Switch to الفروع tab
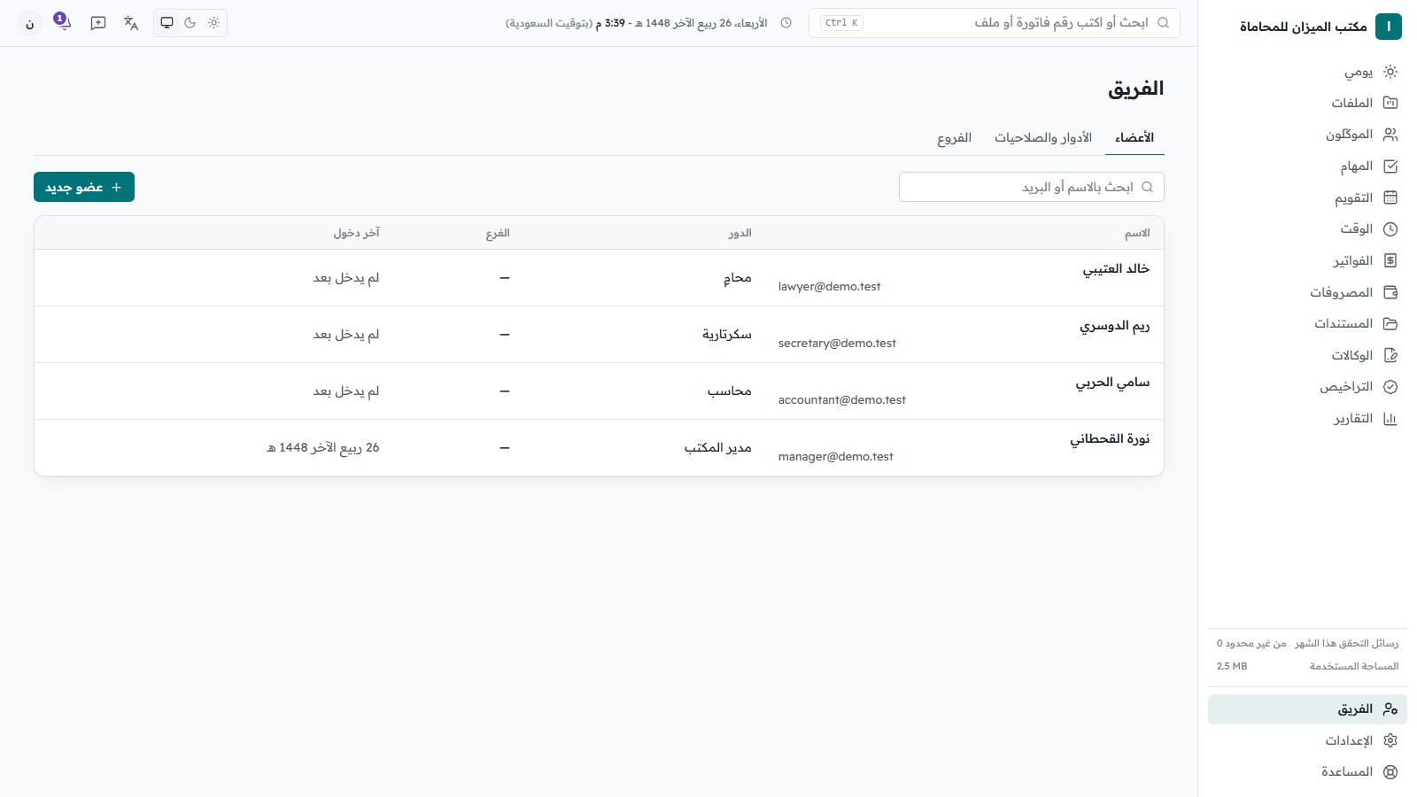 click(x=955, y=138)
